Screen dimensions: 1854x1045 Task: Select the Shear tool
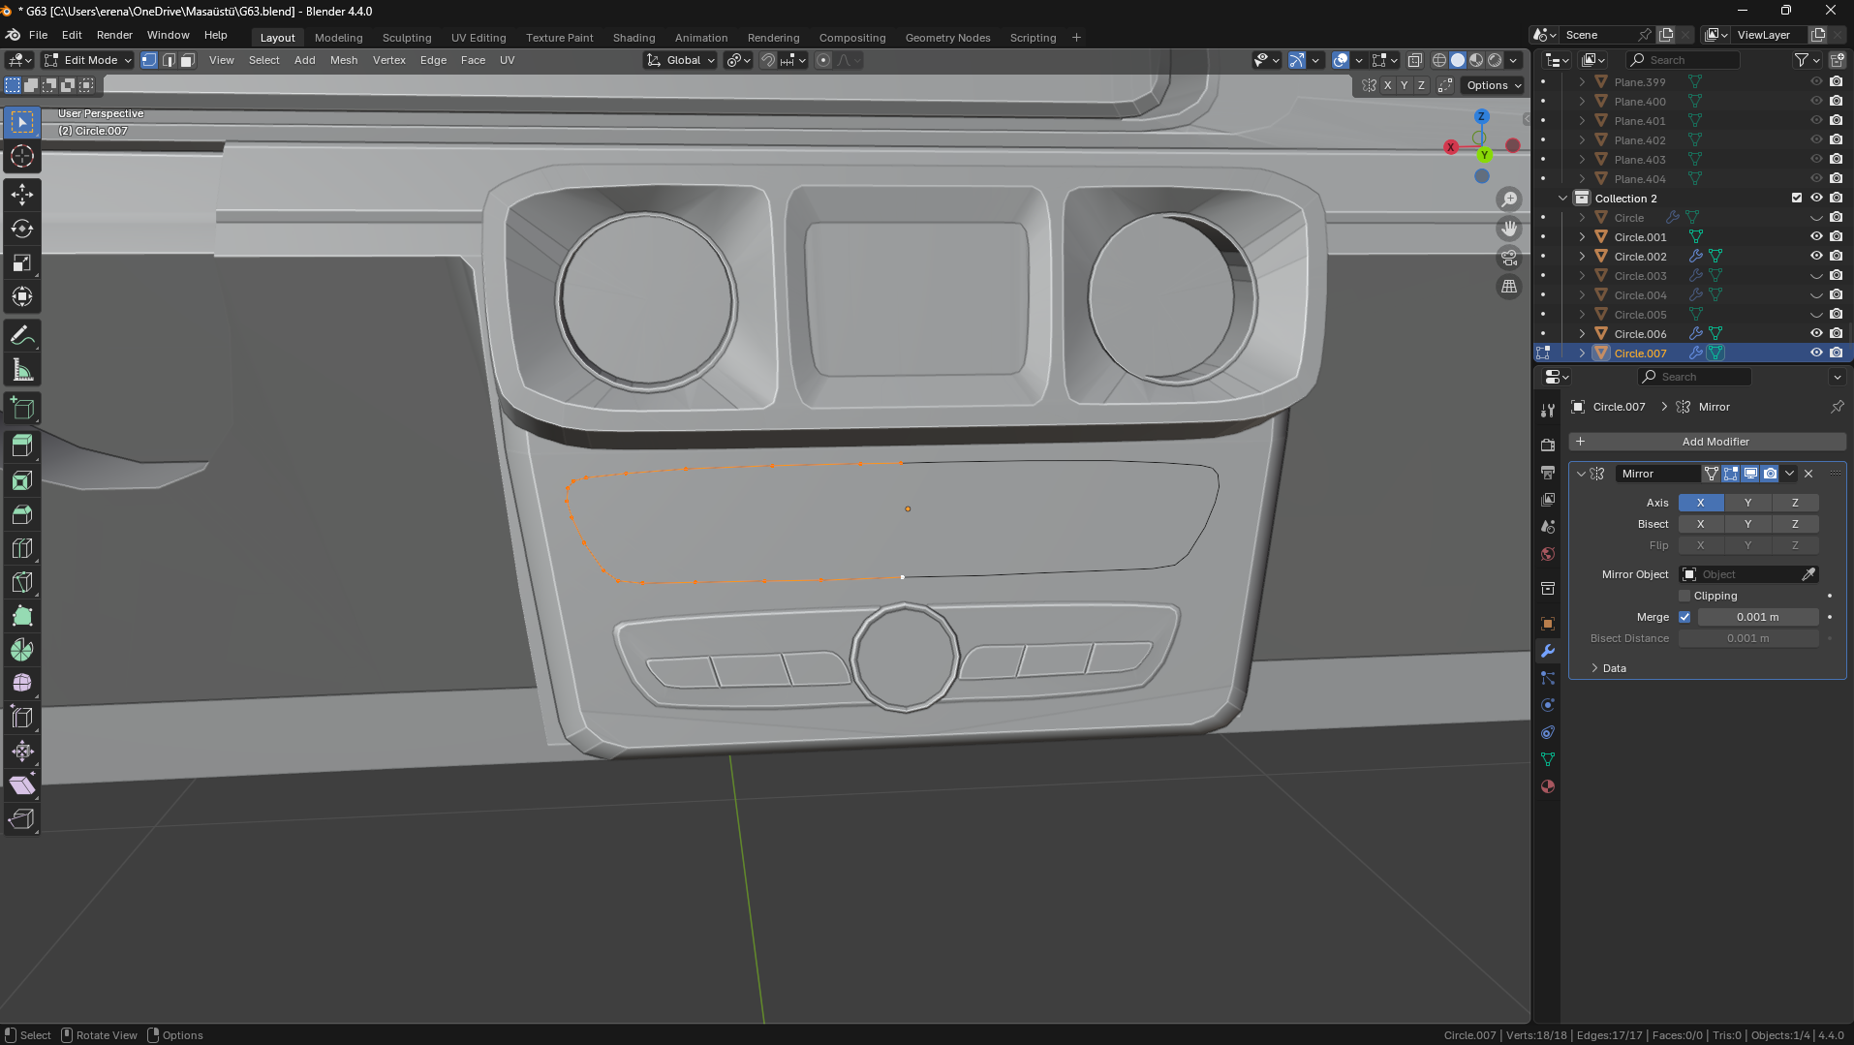coord(22,785)
